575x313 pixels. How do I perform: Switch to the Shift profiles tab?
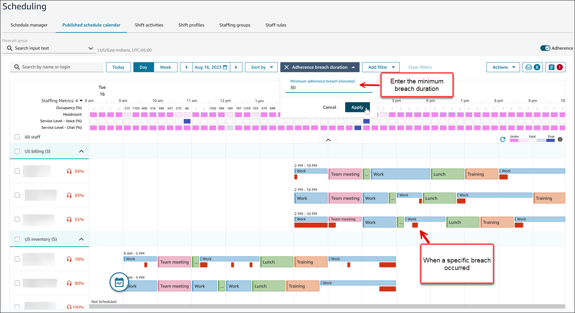[191, 25]
